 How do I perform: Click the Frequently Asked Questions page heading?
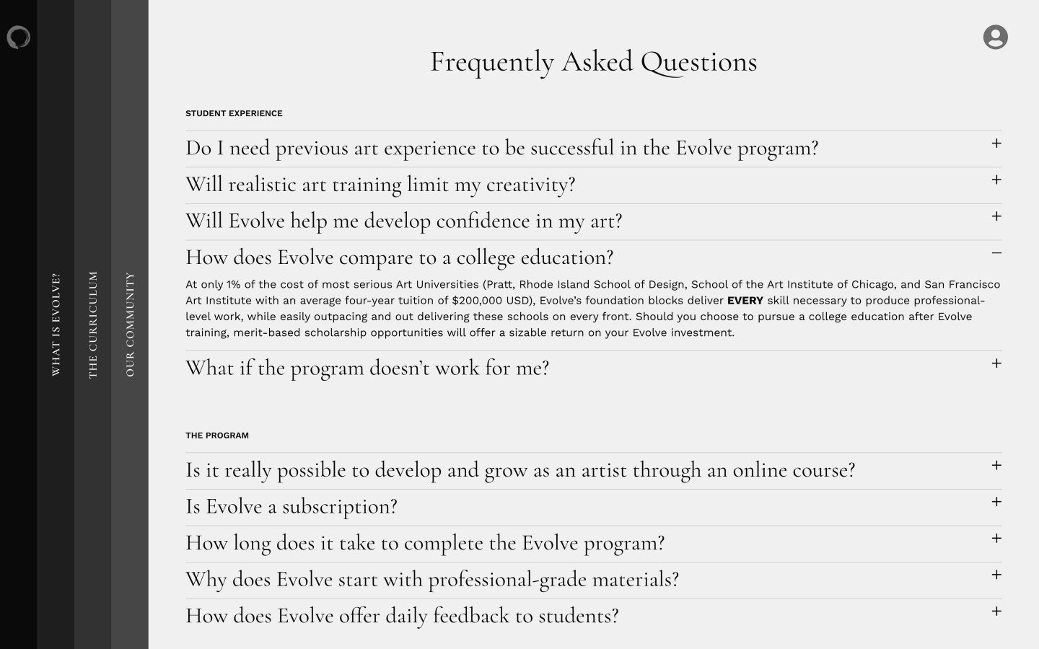pyautogui.click(x=593, y=61)
